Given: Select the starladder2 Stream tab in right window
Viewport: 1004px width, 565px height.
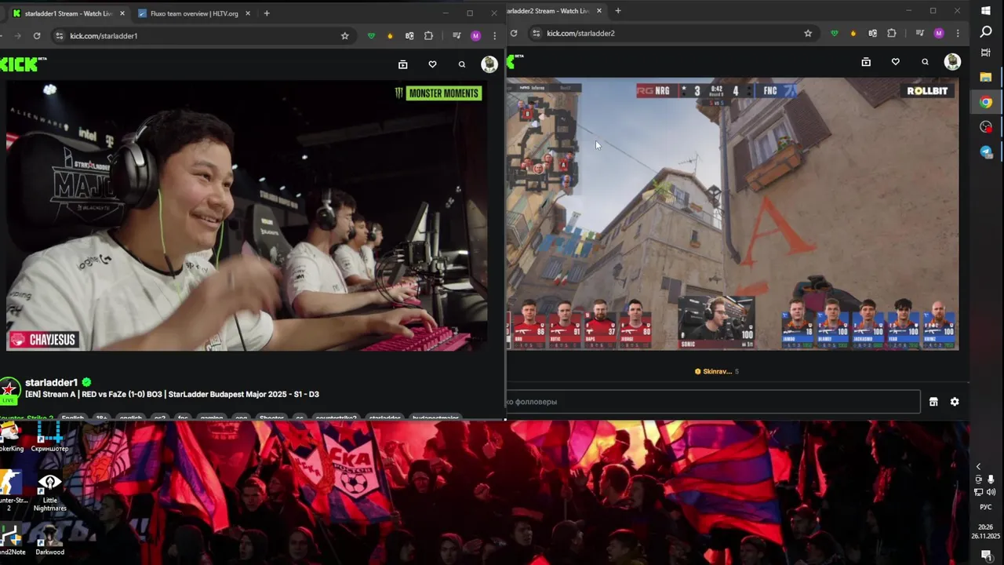Looking at the screenshot, I should [555, 11].
